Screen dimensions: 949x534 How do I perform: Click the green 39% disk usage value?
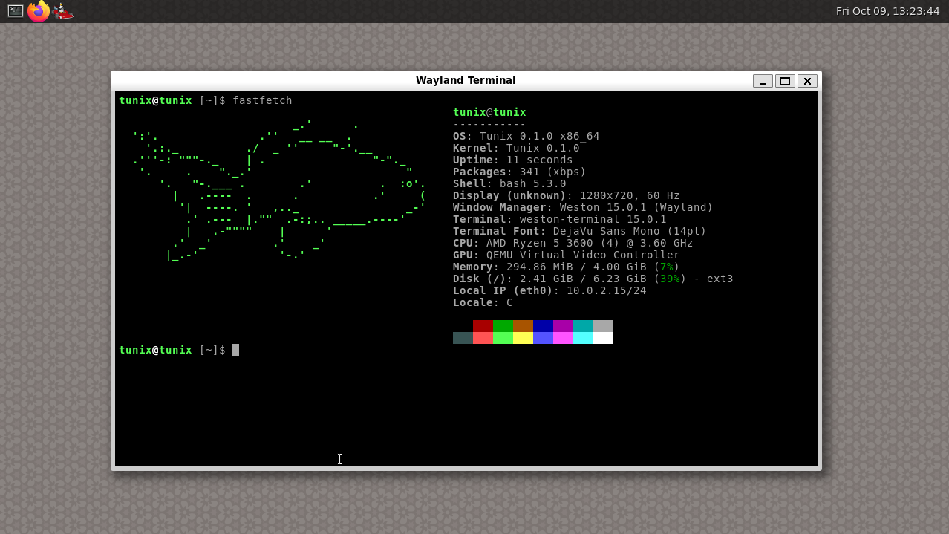pyautogui.click(x=670, y=279)
